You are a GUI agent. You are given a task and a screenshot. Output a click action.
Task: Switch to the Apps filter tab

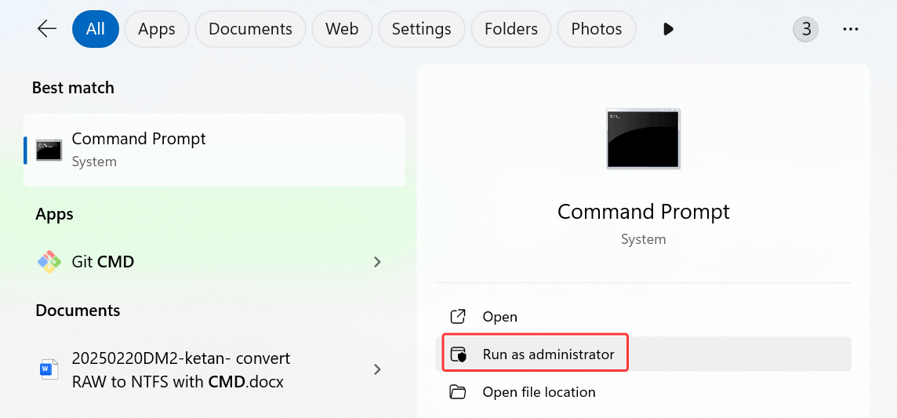click(157, 29)
